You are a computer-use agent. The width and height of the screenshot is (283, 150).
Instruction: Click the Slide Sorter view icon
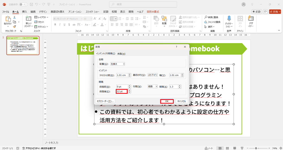[x=228, y=148]
